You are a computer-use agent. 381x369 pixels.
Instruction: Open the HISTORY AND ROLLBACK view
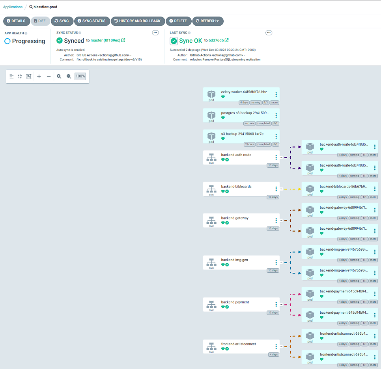(138, 21)
